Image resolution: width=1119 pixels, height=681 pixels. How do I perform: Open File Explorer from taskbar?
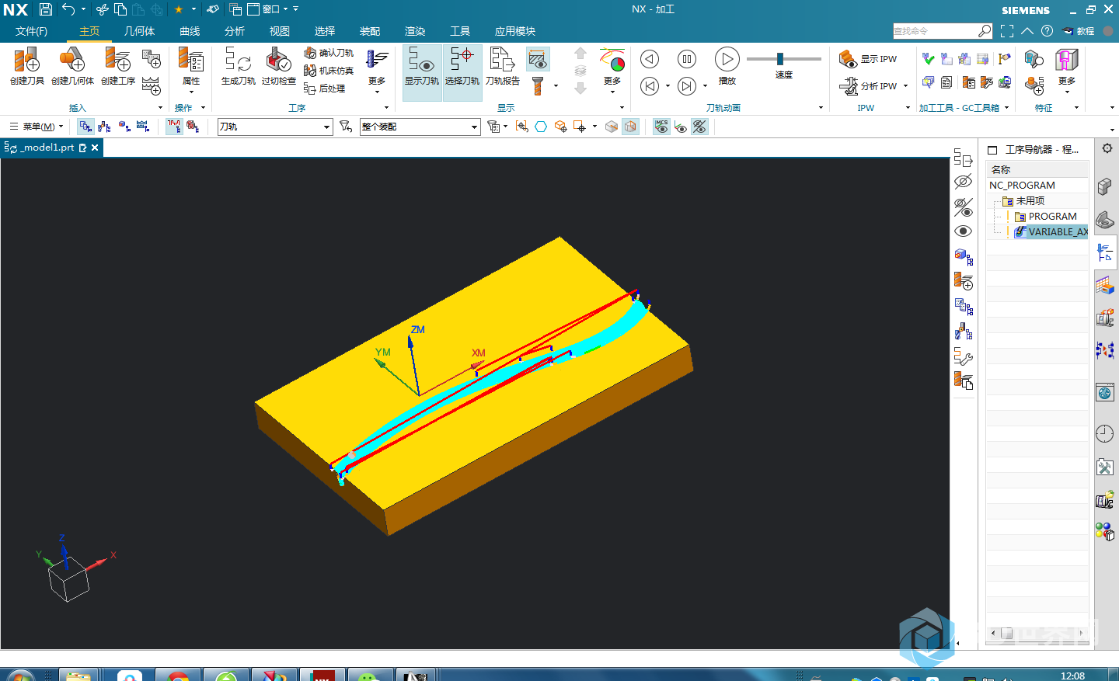(x=78, y=676)
